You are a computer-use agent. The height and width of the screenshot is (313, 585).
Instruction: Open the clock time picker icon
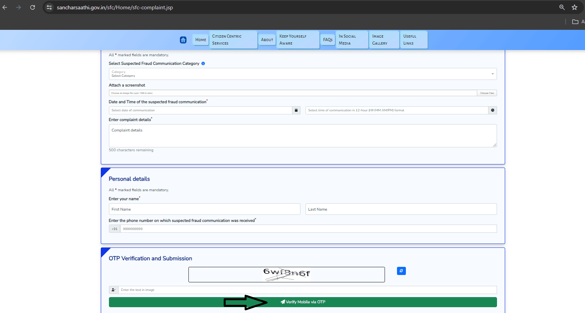click(x=492, y=110)
